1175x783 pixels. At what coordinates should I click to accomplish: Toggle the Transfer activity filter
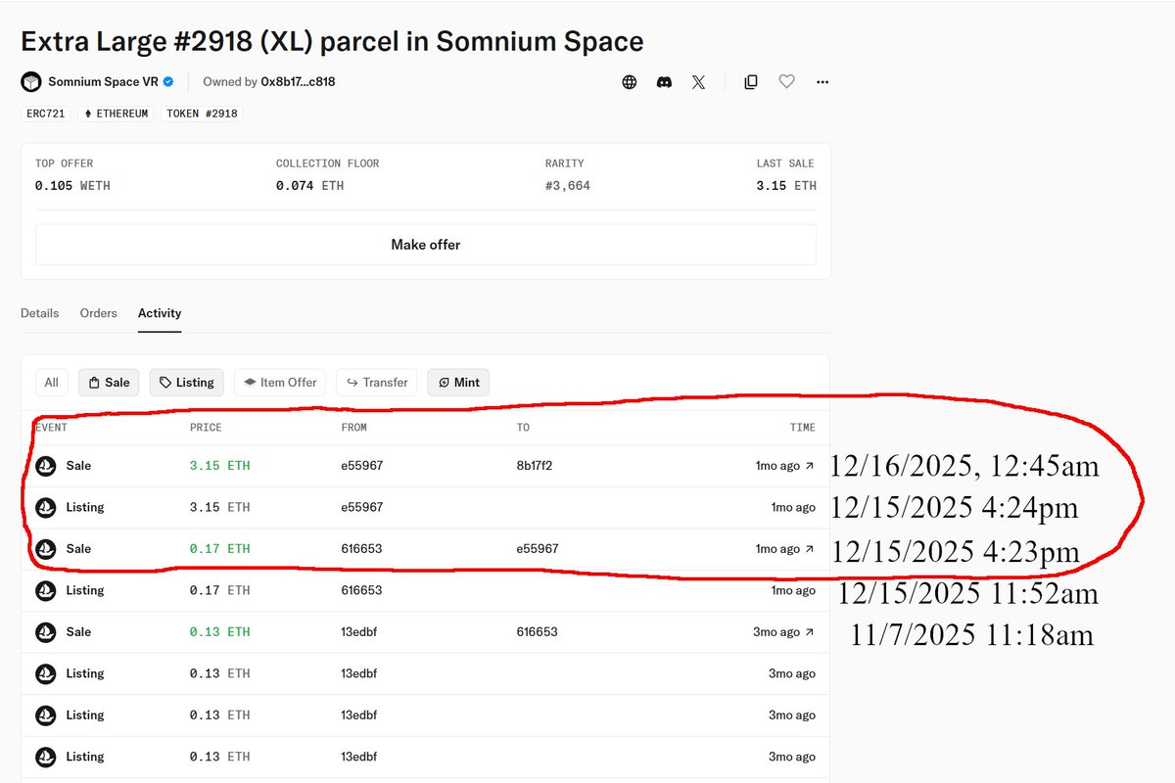point(377,383)
